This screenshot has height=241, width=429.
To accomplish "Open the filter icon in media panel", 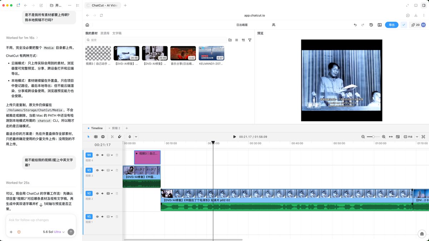I will [x=250, y=40].
